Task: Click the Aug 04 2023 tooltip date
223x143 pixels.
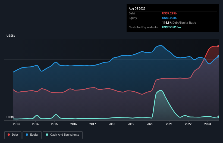Action: click(137, 8)
